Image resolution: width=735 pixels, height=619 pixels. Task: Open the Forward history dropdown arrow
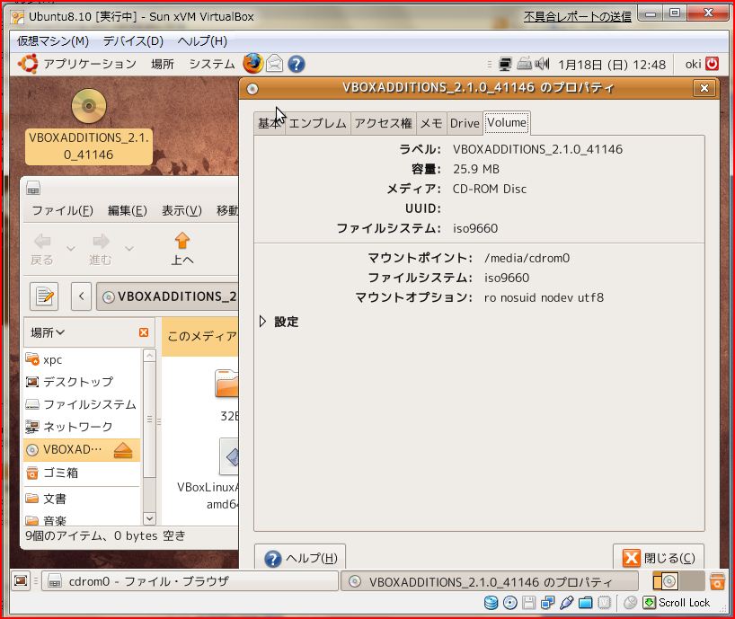point(129,248)
